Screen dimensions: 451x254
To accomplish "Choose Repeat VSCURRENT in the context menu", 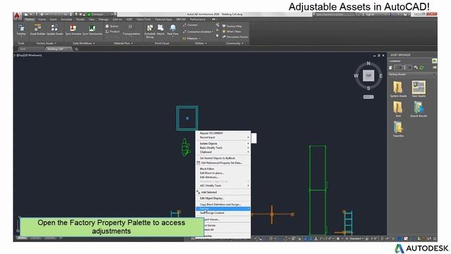I will (223, 133).
